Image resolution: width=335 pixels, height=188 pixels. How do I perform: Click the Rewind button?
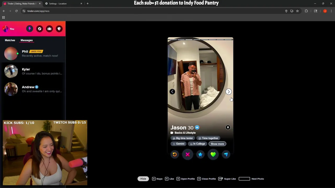[x=175, y=154]
